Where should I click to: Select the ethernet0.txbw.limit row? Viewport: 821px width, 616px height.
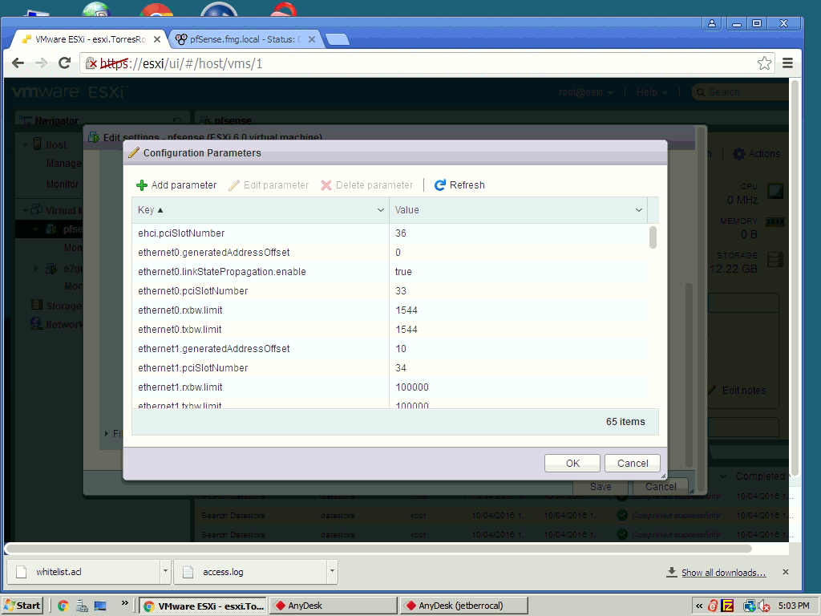click(x=390, y=330)
